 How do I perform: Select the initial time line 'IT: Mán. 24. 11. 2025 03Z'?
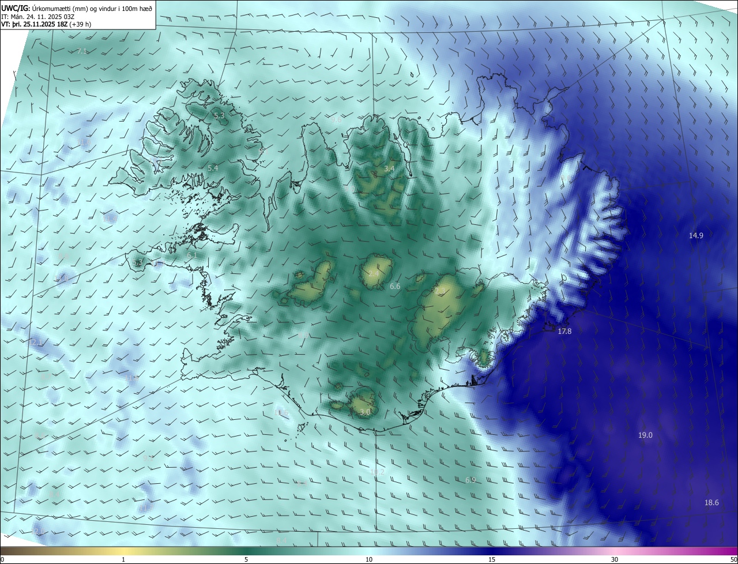click(x=38, y=16)
